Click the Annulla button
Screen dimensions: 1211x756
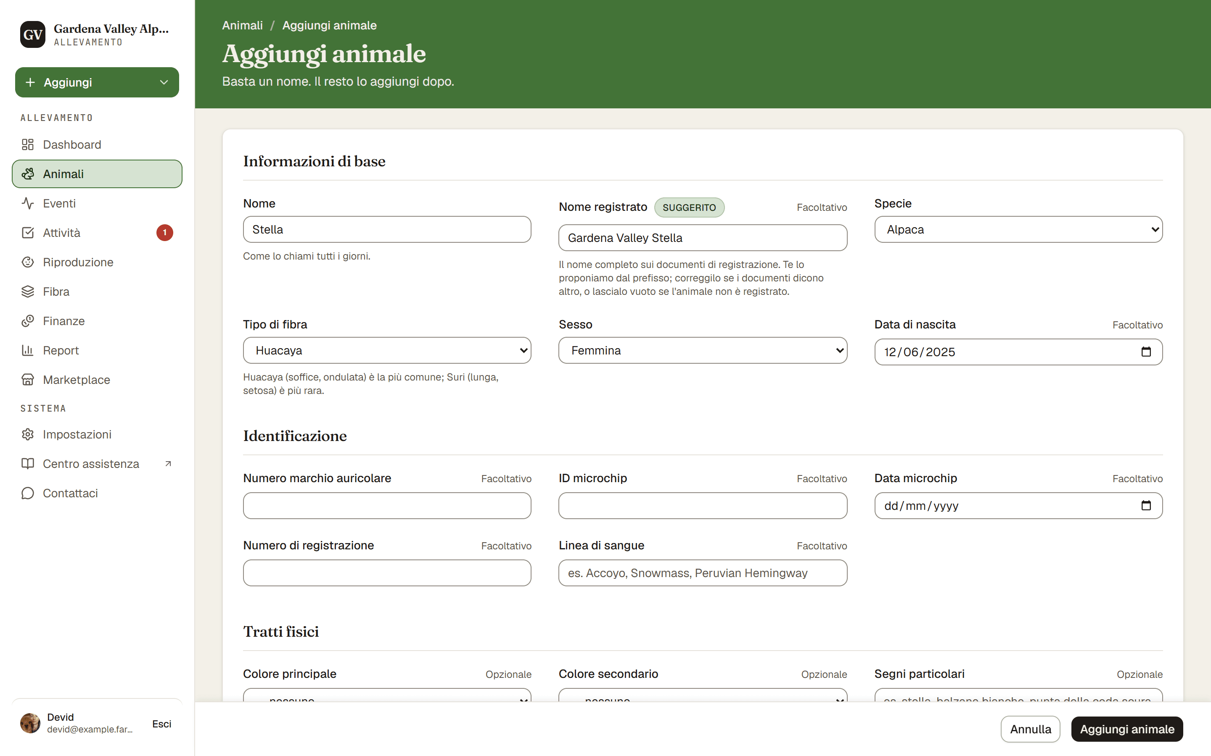coord(1030,729)
